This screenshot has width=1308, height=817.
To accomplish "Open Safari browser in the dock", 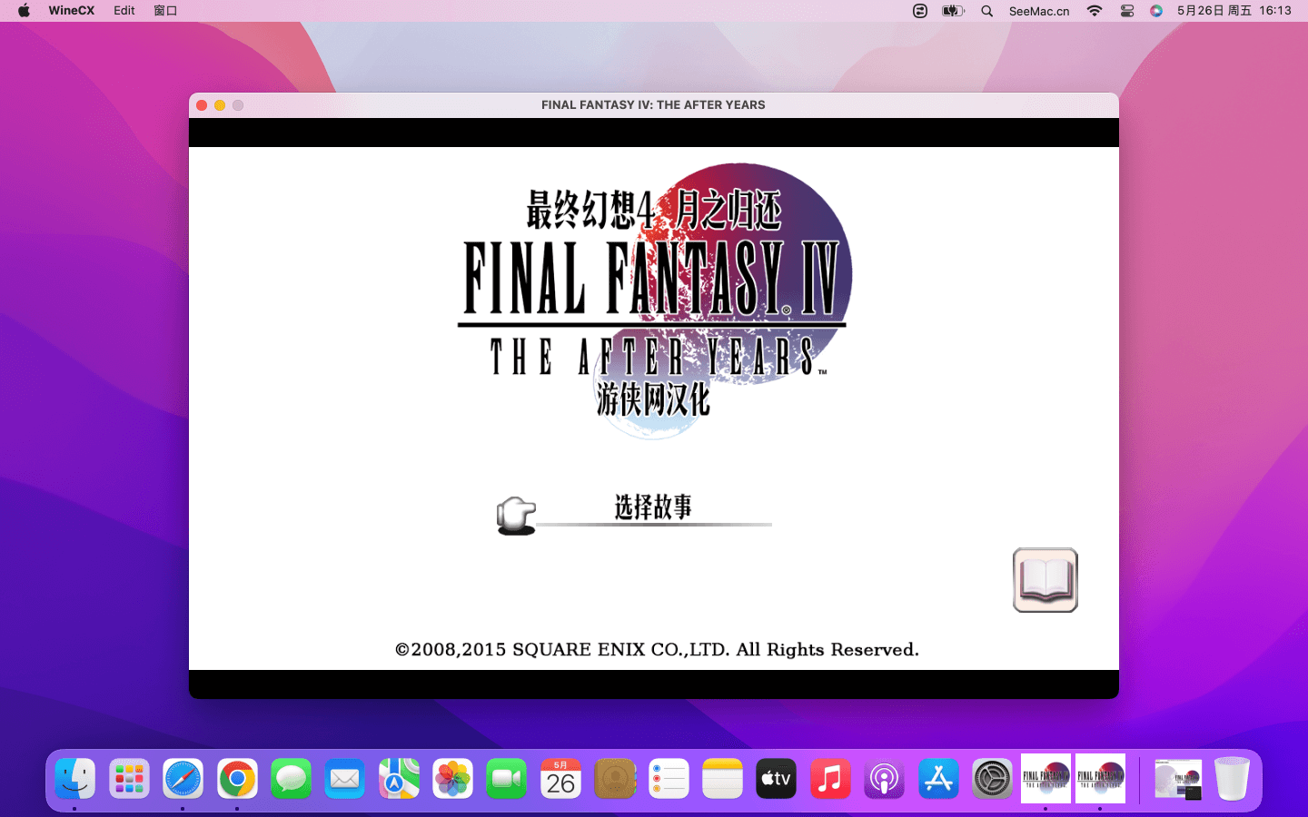I will 183,779.
